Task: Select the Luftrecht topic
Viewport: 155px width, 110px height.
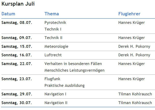Action: pos(53,55)
